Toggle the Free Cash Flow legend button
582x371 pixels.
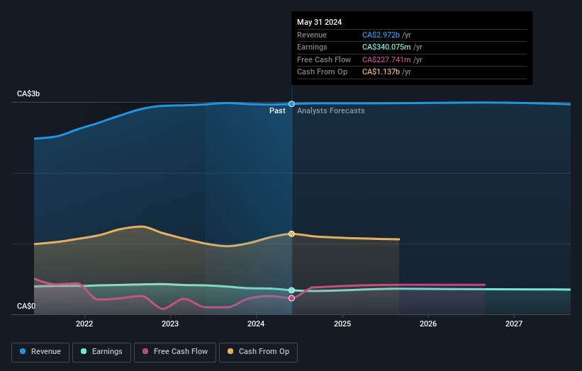click(x=175, y=352)
